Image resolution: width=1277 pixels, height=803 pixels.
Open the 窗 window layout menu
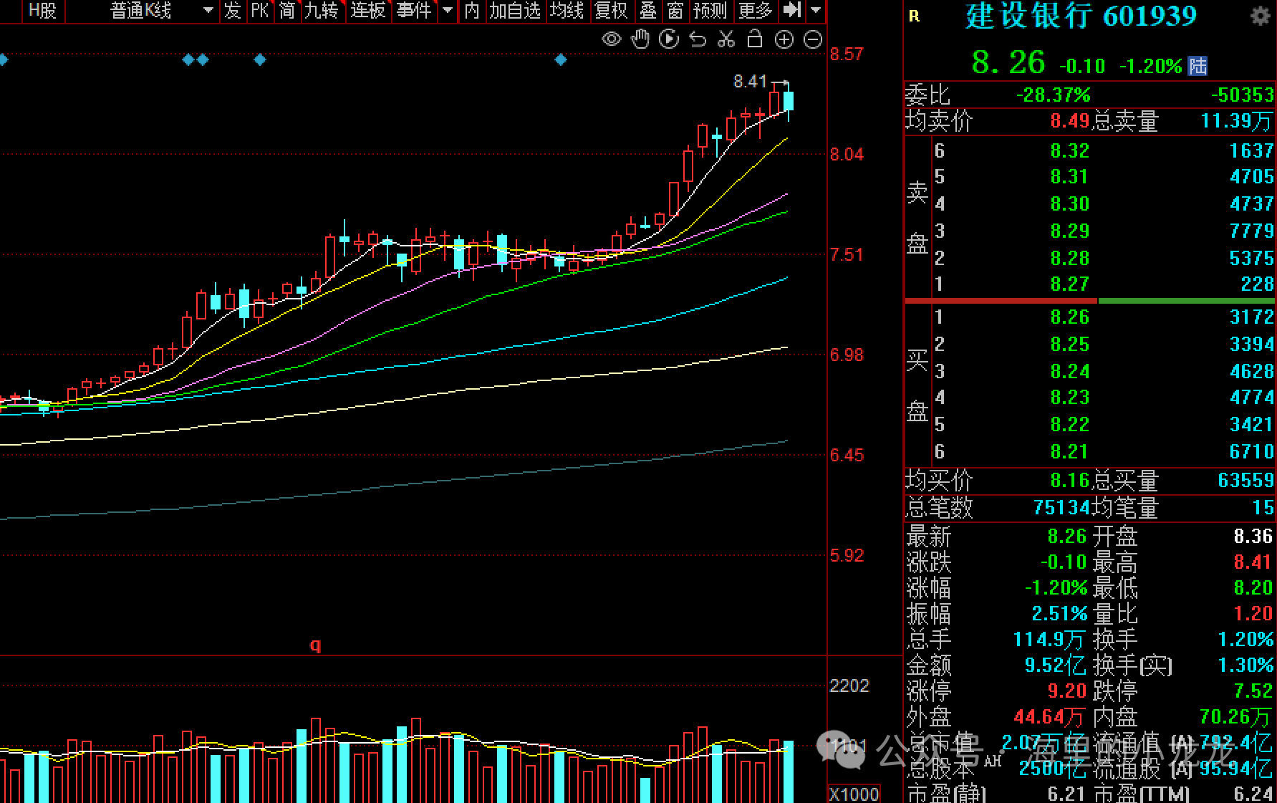(x=675, y=10)
